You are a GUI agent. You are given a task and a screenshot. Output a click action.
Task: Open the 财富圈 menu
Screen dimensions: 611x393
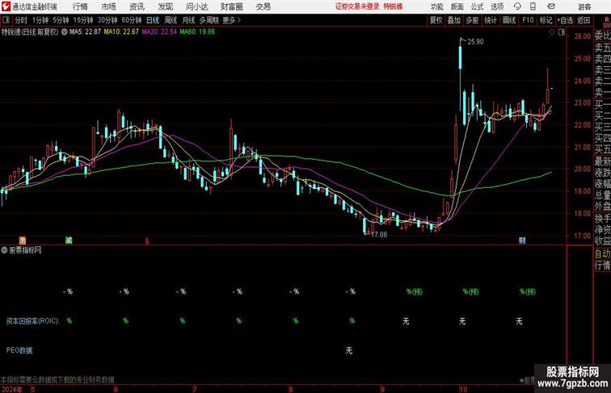tap(231, 6)
